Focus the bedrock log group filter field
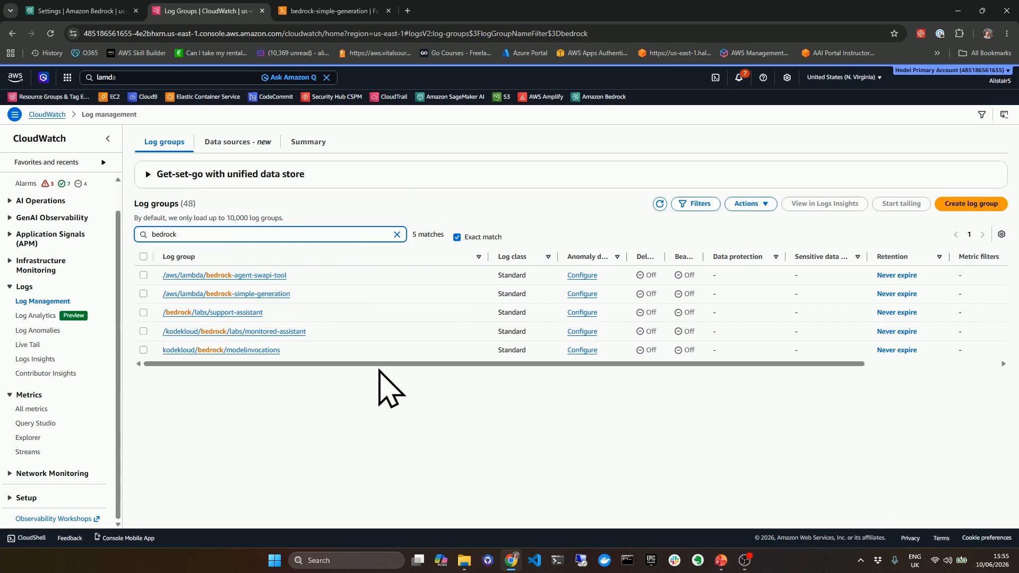The width and height of the screenshot is (1019, 573). click(270, 235)
